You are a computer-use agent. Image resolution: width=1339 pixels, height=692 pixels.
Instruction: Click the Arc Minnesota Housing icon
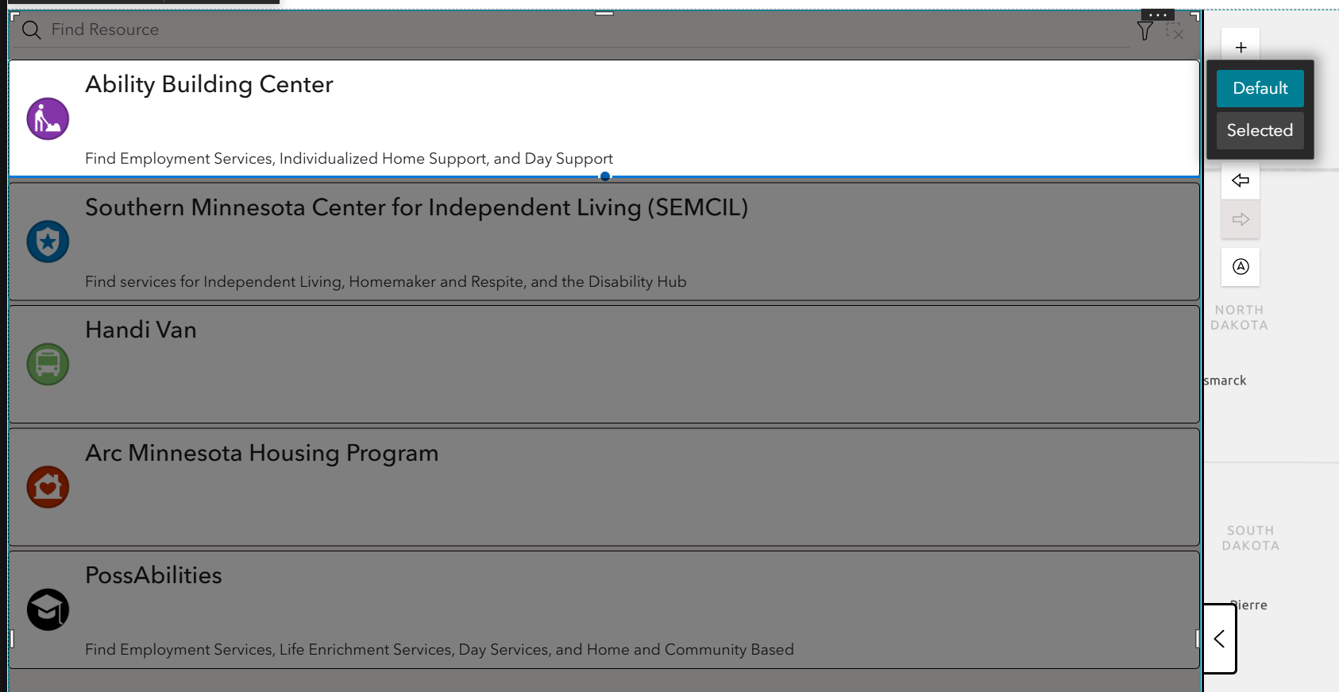(48, 487)
